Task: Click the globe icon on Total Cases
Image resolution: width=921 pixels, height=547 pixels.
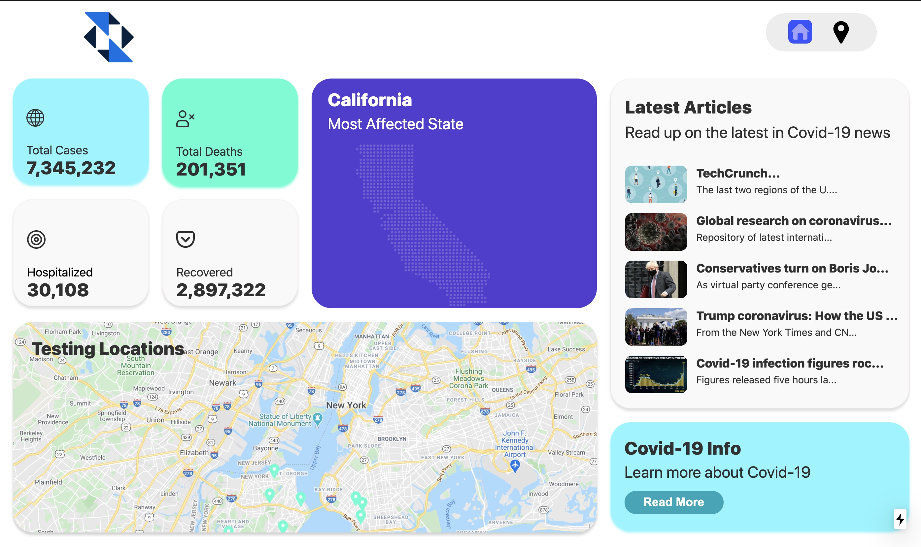Action: tap(35, 118)
